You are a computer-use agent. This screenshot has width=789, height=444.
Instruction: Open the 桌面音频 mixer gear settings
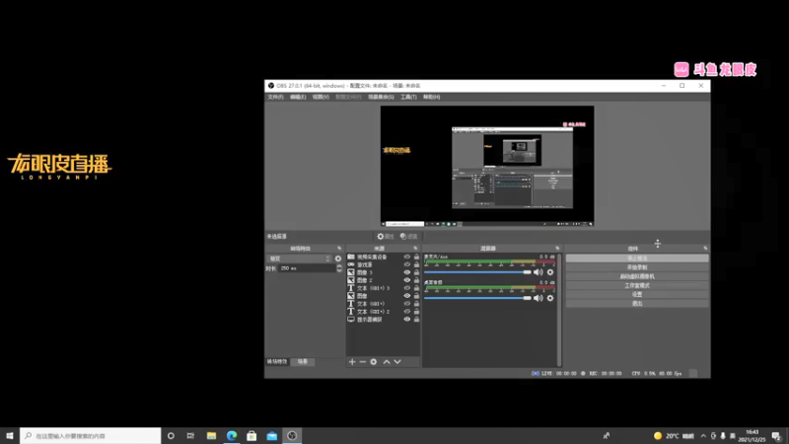coord(550,298)
